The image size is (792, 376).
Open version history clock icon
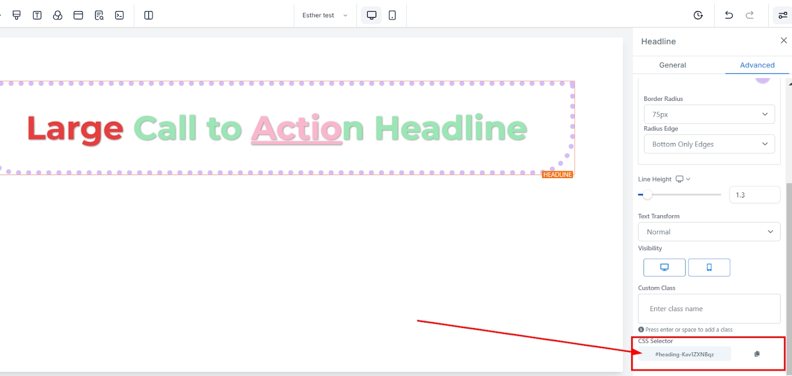click(x=698, y=15)
